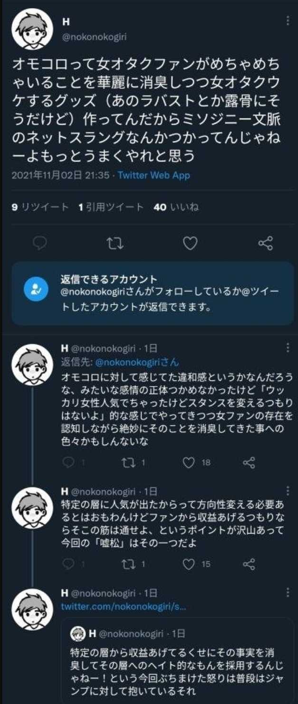The width and height of the screenshot is (298, 704).
Task: Click the reply icon on the 18-likes reply
Action: pyautogui.click(x=68, y=462)
